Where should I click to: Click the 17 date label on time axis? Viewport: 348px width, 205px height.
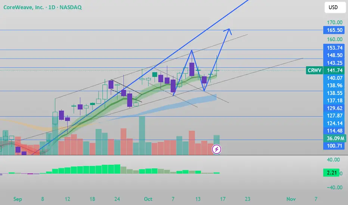(223, 199)
